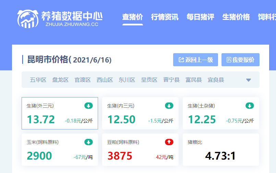Select the 西山区 district link

pyautogui.click(x=105, y=80)
